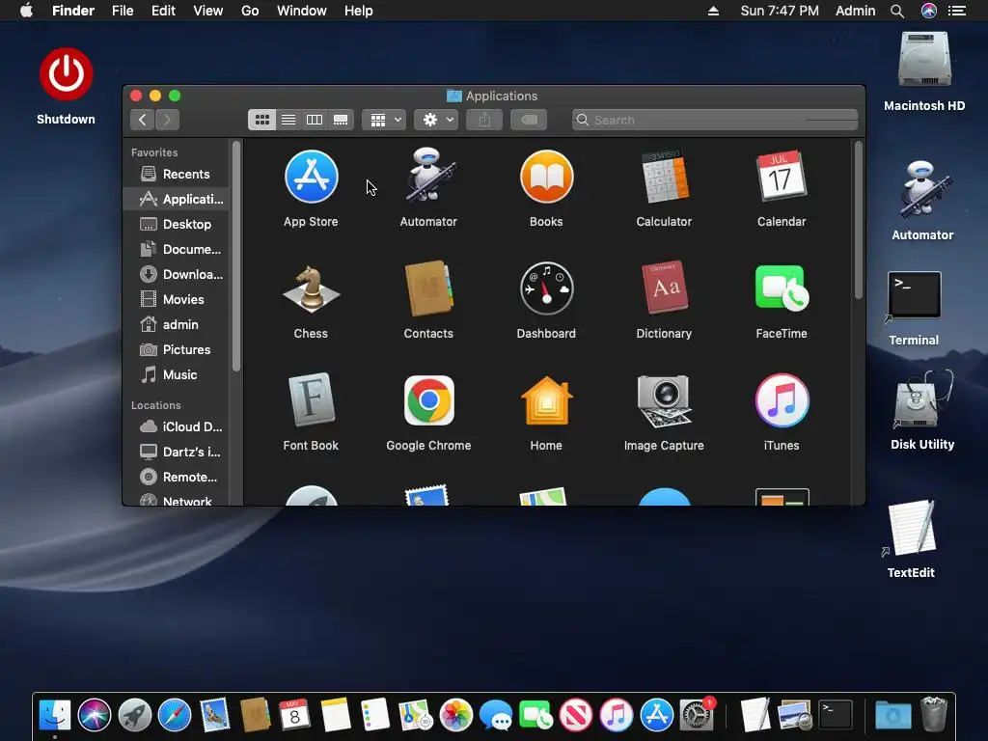Select the Dictionary app icon
This screenshot has width=988, height=741.
click(x=664, y=288)
